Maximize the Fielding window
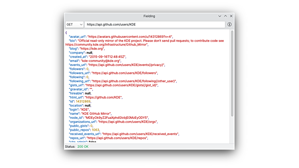 click(x=225, y=16)
